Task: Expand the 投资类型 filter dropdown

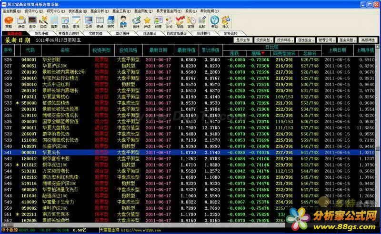Action: (x=264, y=40)
